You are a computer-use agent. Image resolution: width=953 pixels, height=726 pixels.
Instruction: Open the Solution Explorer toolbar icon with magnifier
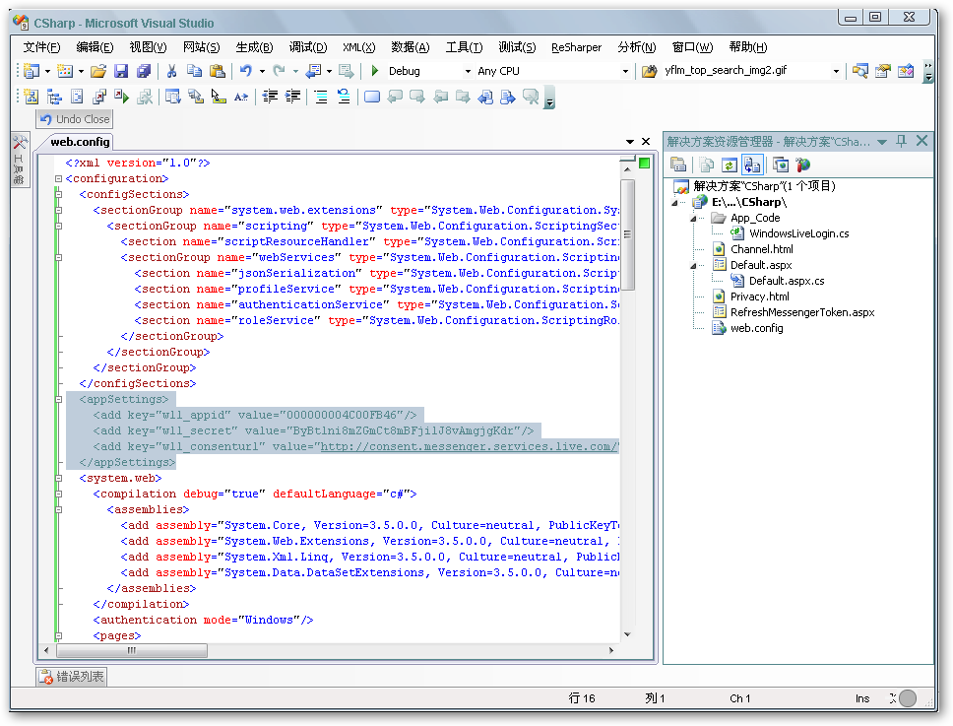[x=860, y=71]
